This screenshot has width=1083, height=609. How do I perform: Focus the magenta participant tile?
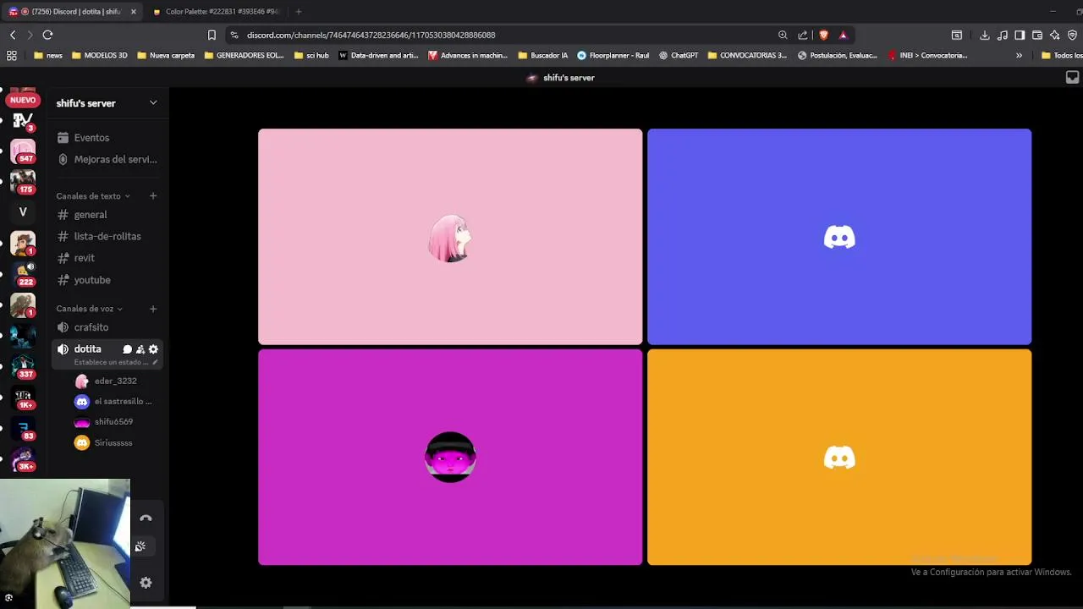click(450, 457)
